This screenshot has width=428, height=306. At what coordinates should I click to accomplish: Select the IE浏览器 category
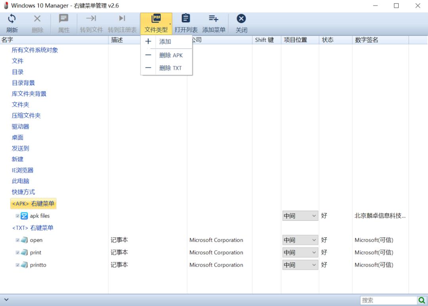[x=22, y=170]
